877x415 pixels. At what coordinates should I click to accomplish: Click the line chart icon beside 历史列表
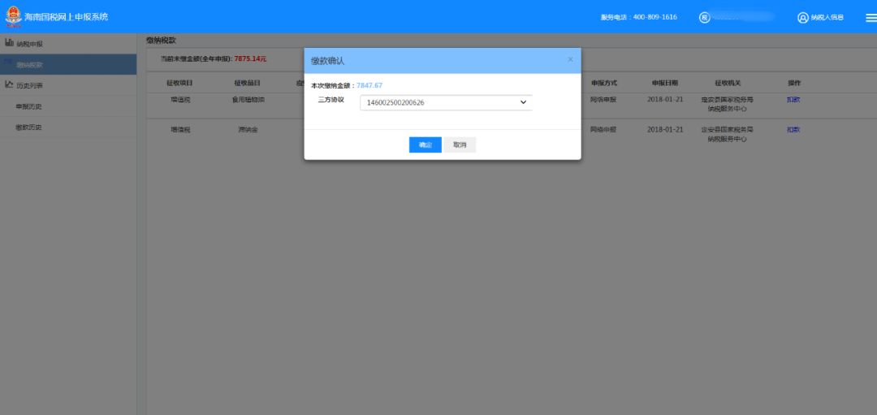(x=9, y=85)
